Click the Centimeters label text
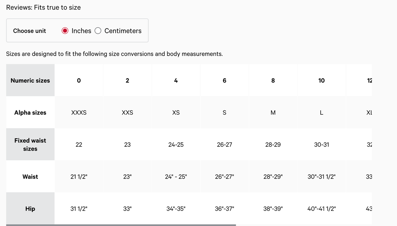397x226 pixels. 123,31
